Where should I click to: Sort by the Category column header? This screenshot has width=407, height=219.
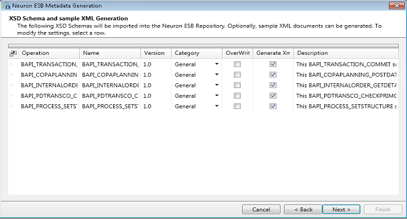click(197, 53)
